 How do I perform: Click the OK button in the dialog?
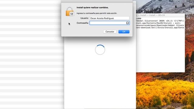[x=124, y=31]
